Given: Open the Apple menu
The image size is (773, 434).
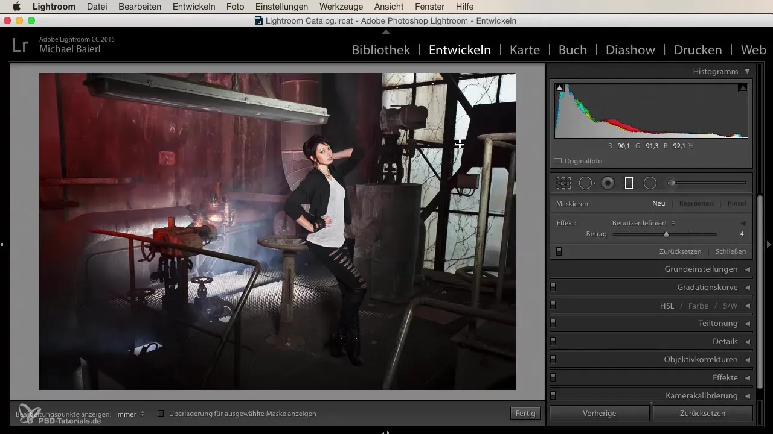Looking at the screenshot, I should point(16,7).
